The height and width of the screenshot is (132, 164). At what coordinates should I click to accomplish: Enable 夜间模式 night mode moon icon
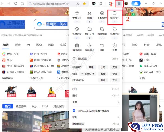pyautogui.click(x=89, y=46)
